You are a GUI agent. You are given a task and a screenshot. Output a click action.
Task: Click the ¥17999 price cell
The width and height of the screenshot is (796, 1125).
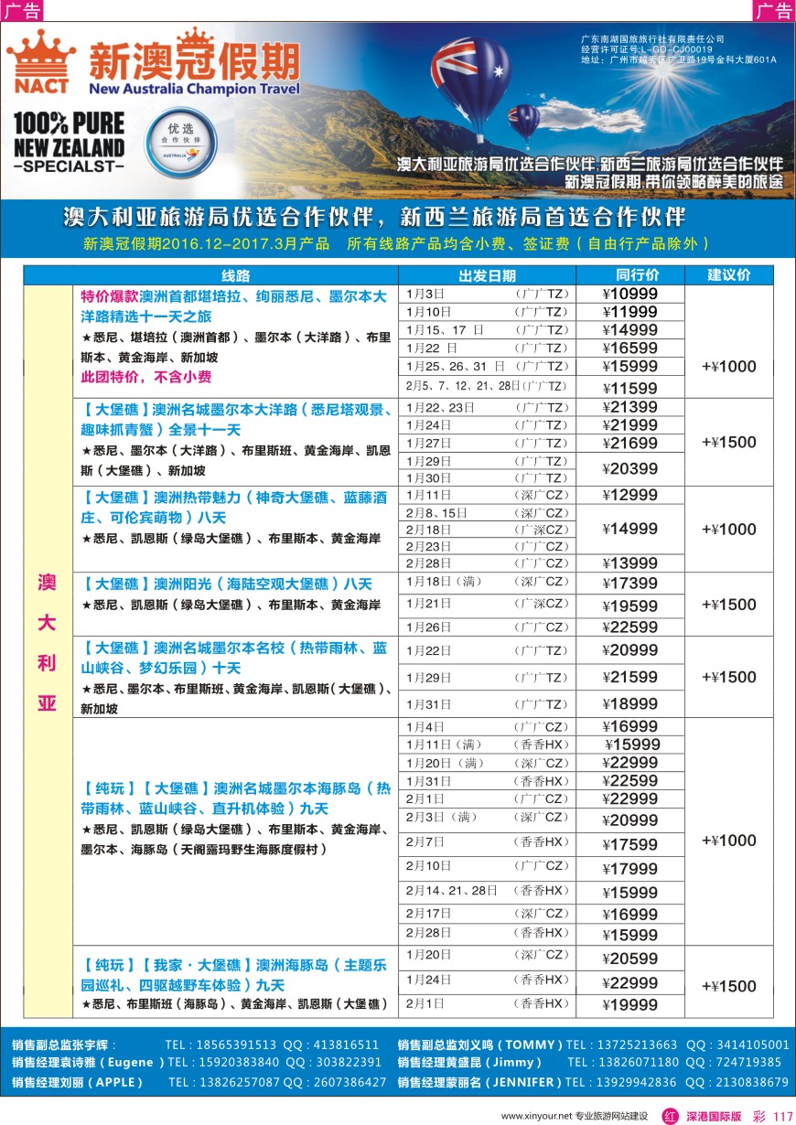click(630, 869)
